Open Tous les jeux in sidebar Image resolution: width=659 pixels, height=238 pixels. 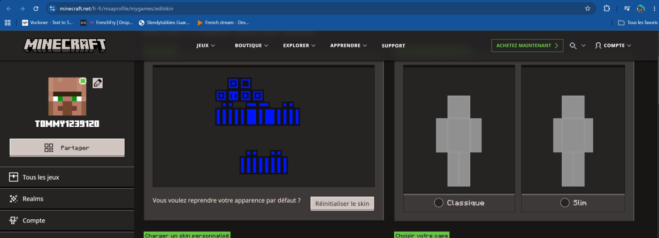67,177
